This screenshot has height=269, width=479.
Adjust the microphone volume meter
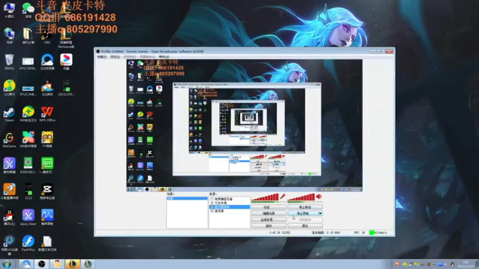click(265, 198)
